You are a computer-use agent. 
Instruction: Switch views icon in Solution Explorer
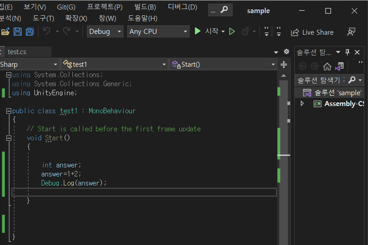(339, 66)
